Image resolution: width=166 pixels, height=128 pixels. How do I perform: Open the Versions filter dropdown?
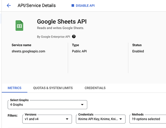pos(47,119)
